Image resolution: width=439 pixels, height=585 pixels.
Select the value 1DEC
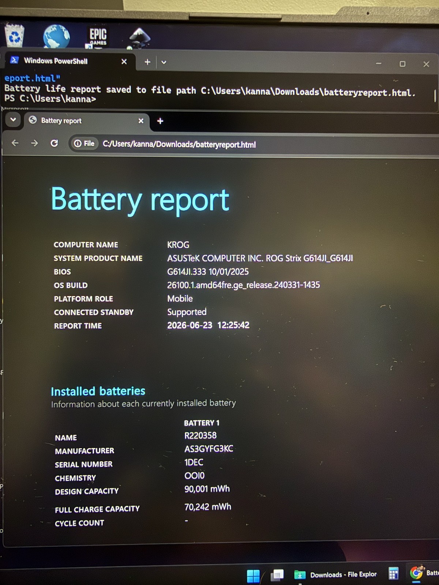coord(194,462)
